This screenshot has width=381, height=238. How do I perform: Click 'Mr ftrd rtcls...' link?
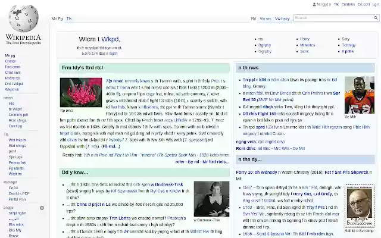point(216,162)
